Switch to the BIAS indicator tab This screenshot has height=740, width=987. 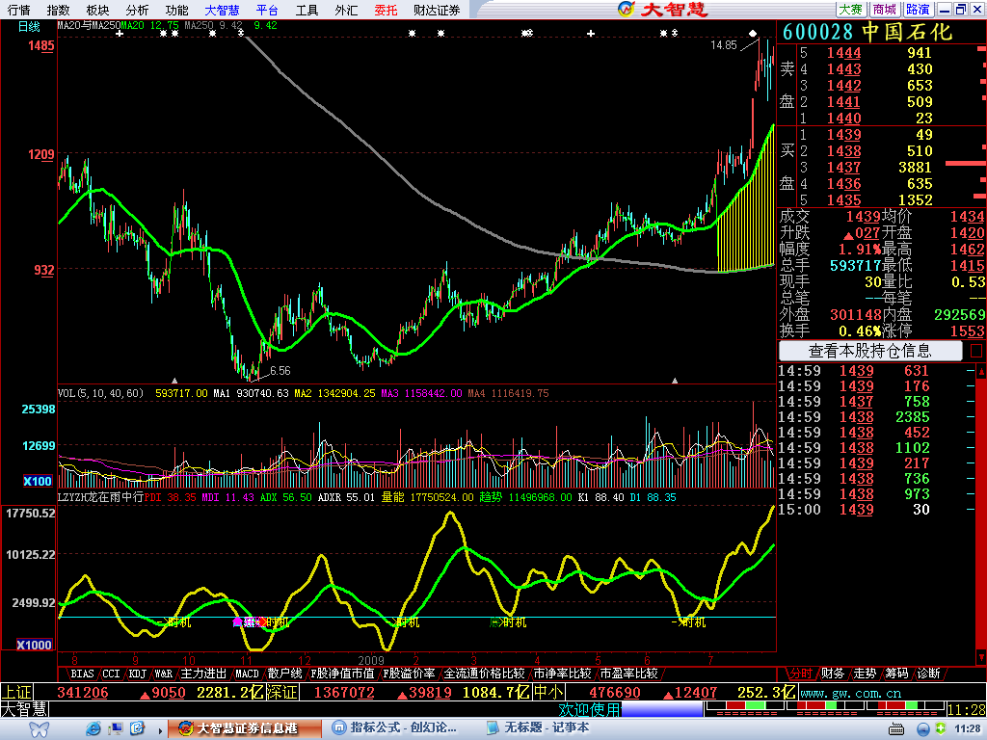tap(83, 674)
